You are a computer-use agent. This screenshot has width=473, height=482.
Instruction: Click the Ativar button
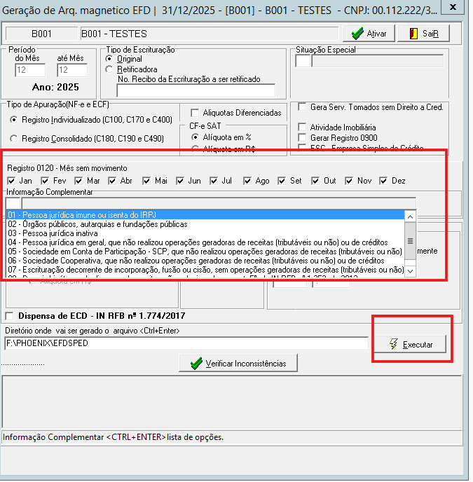[x=369, y=34]
